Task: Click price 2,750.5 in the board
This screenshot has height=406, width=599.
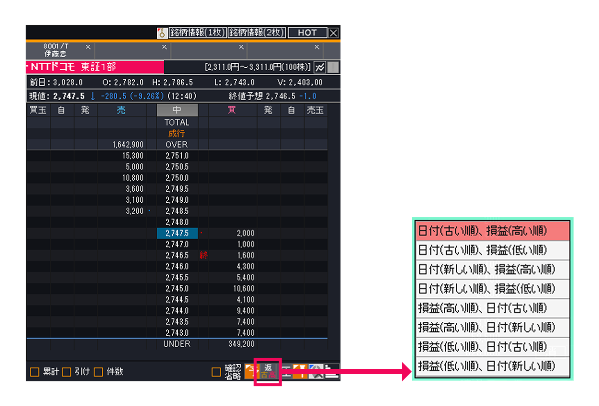Action: (177, 167)
